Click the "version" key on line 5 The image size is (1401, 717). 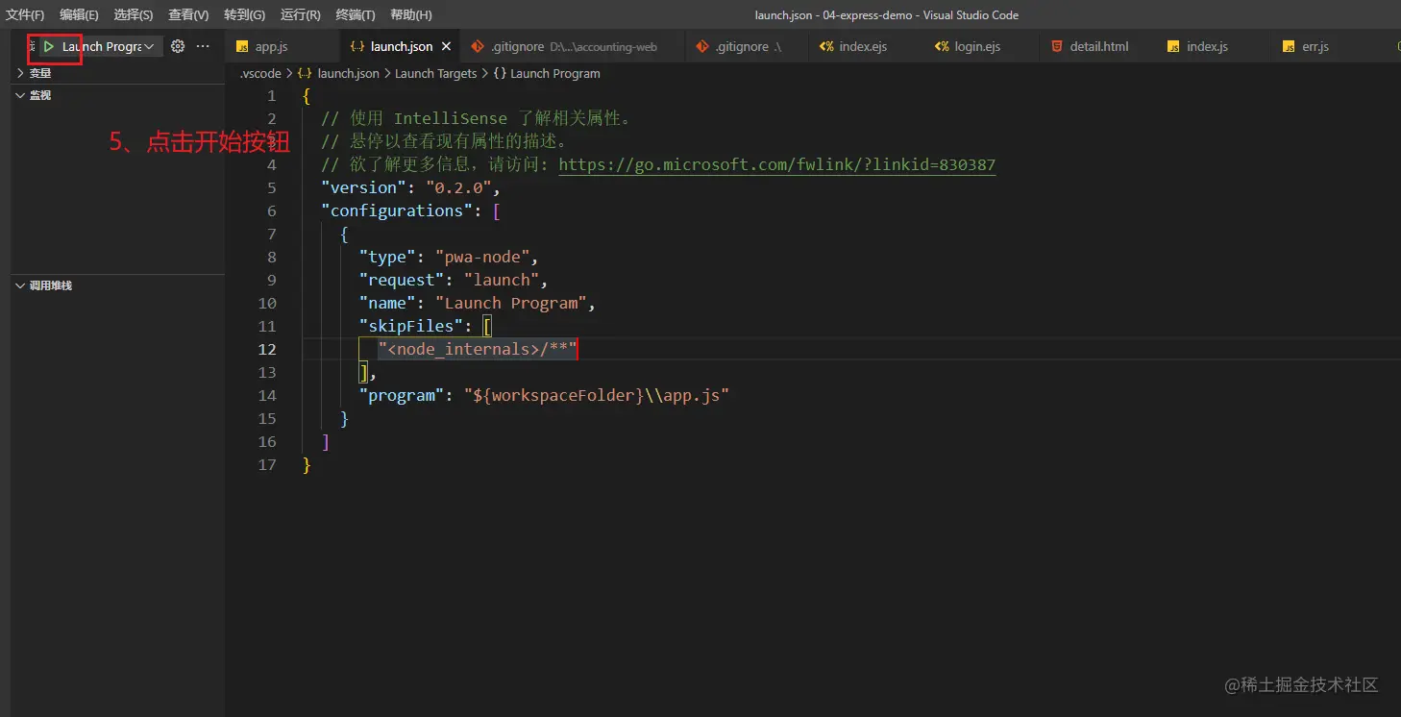[x=363, y=187]
